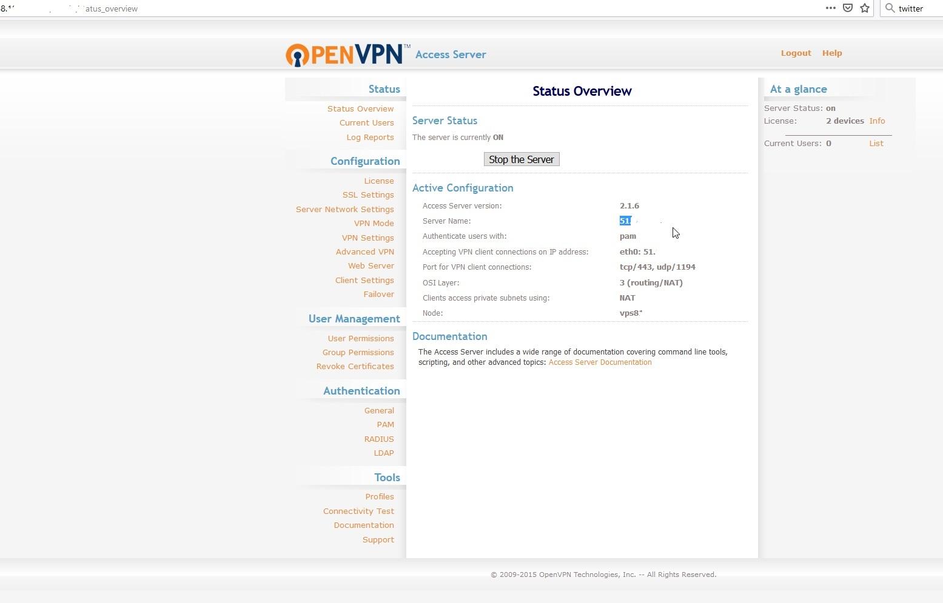
Task: Click the Stop the Server button
Action: (x=522, y=159)
